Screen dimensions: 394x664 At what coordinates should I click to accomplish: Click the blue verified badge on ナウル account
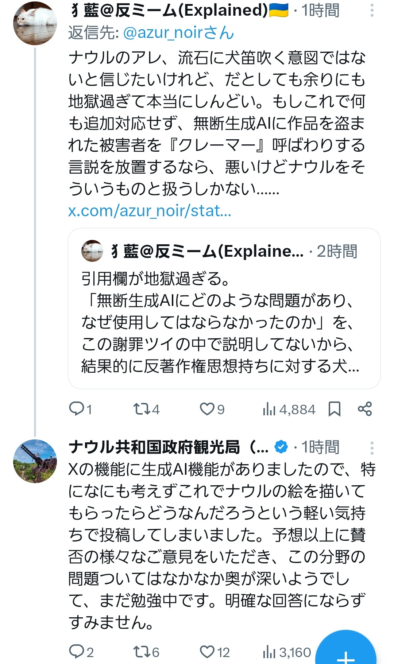281,447
